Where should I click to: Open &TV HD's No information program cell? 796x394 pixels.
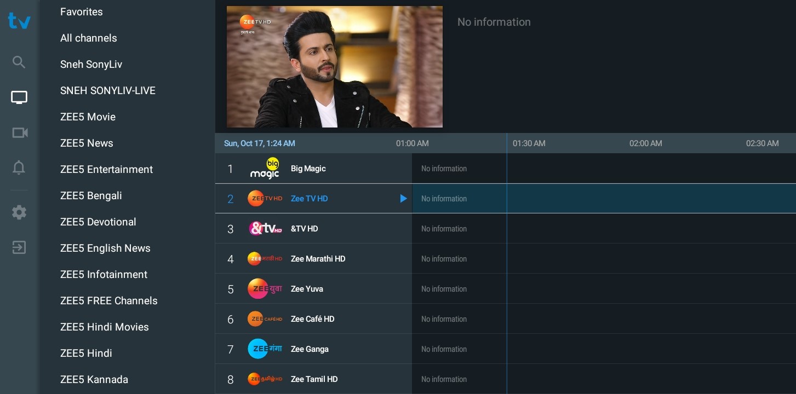(604, 229)
